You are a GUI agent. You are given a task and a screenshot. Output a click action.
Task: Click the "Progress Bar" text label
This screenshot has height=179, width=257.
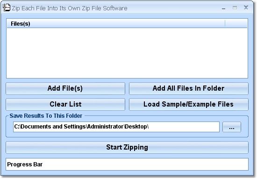click(x=25, y=165)
